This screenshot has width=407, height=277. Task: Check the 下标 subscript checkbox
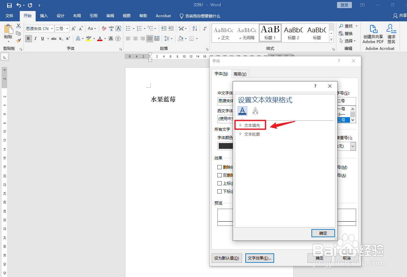[x=219, y=191]
